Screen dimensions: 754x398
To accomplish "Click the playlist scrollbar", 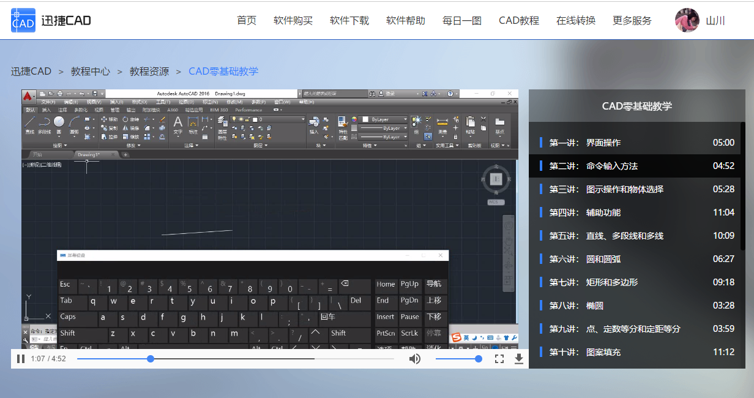I will click(x=743, y=184).
